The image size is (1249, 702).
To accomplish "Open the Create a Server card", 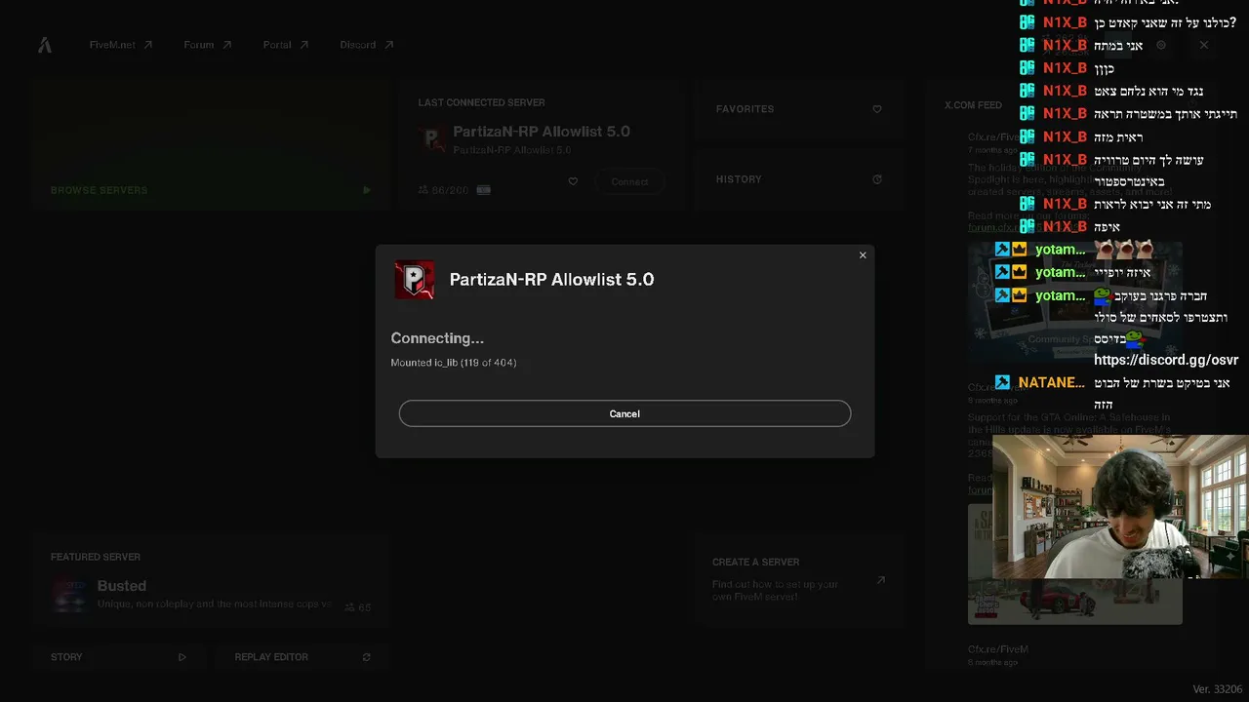I will [798, 580].
